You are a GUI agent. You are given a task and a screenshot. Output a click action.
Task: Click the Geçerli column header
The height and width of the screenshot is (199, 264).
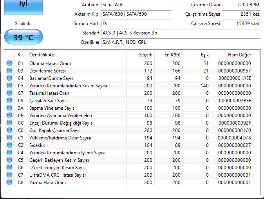pos(140,55)
